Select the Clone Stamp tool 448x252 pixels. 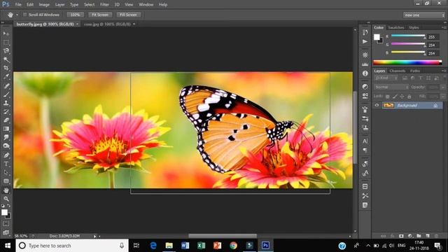(6, 103)
